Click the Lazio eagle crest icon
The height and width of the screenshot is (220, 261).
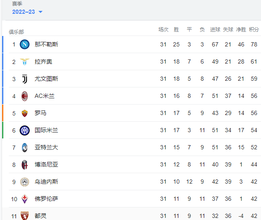25,61
